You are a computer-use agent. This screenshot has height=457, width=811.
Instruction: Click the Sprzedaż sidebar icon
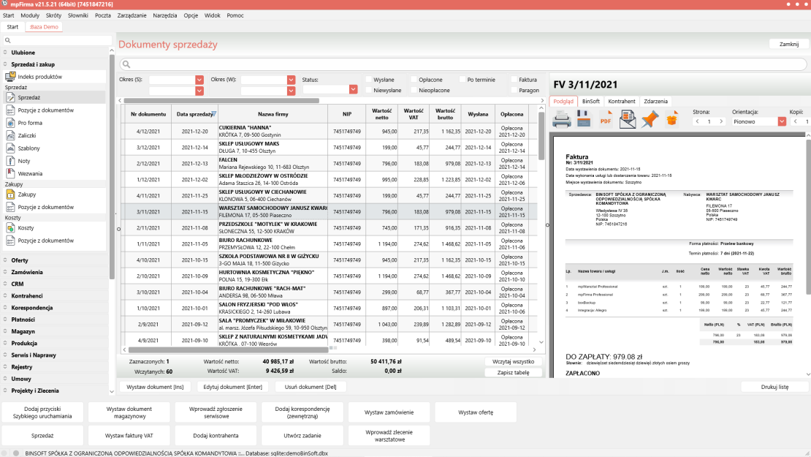tap(10, 97)
